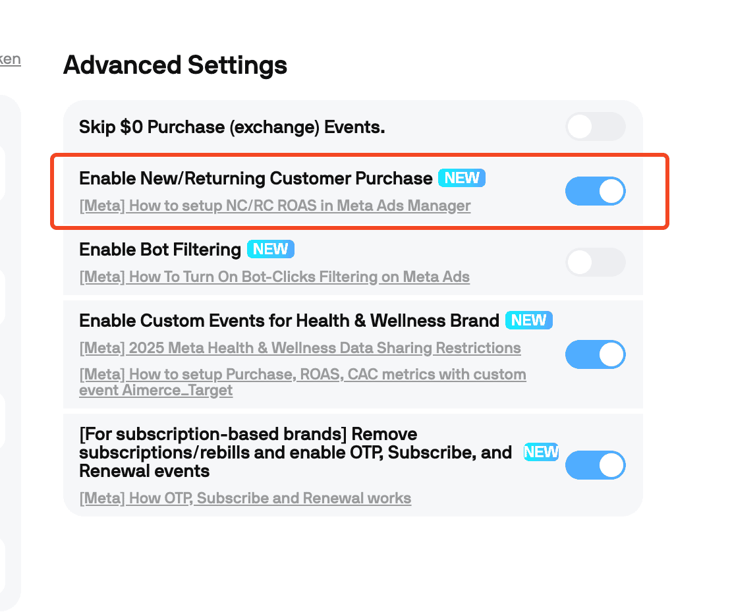The width and height of the screenshot is (730, 614).
Task: Enable the Bot Filtering switch
Action: (595, 262)
